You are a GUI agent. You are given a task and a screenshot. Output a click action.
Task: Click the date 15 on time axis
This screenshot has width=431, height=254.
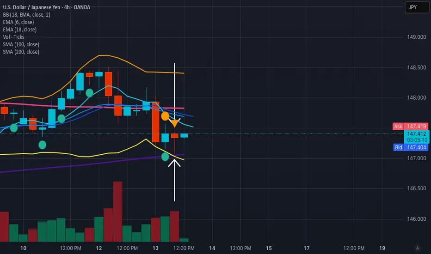coord(269,248)
